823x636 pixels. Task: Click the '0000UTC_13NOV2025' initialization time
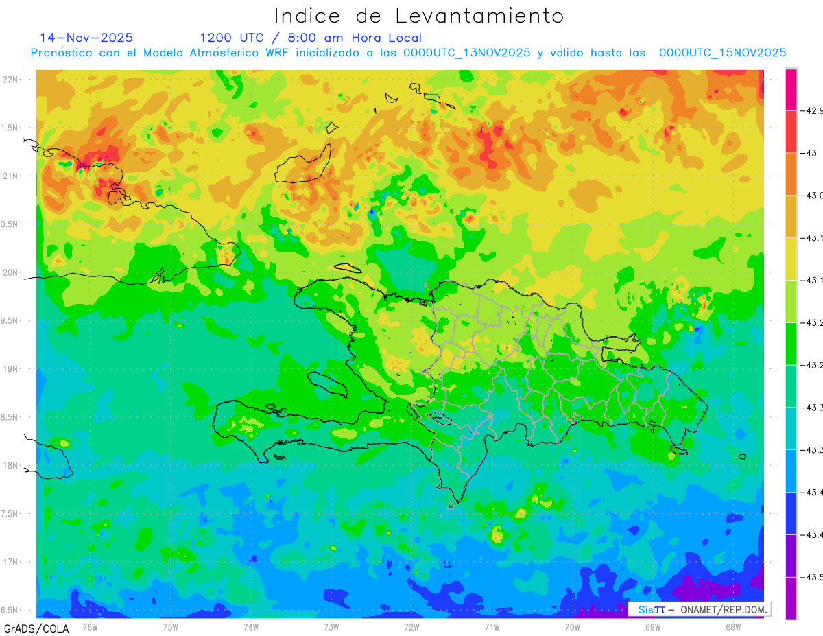click(x=466, y=53)
